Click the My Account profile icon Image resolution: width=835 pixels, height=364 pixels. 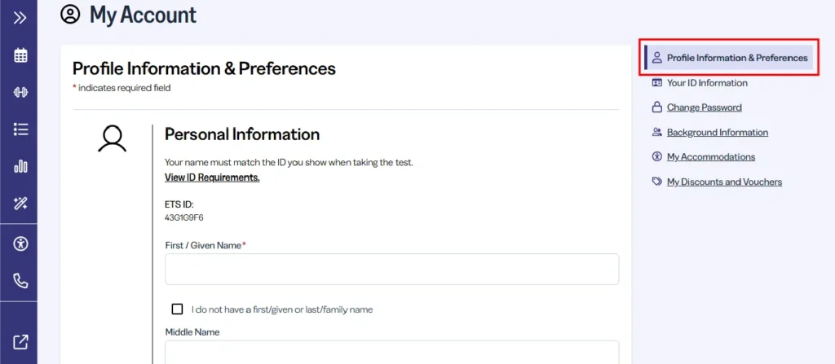71,15
